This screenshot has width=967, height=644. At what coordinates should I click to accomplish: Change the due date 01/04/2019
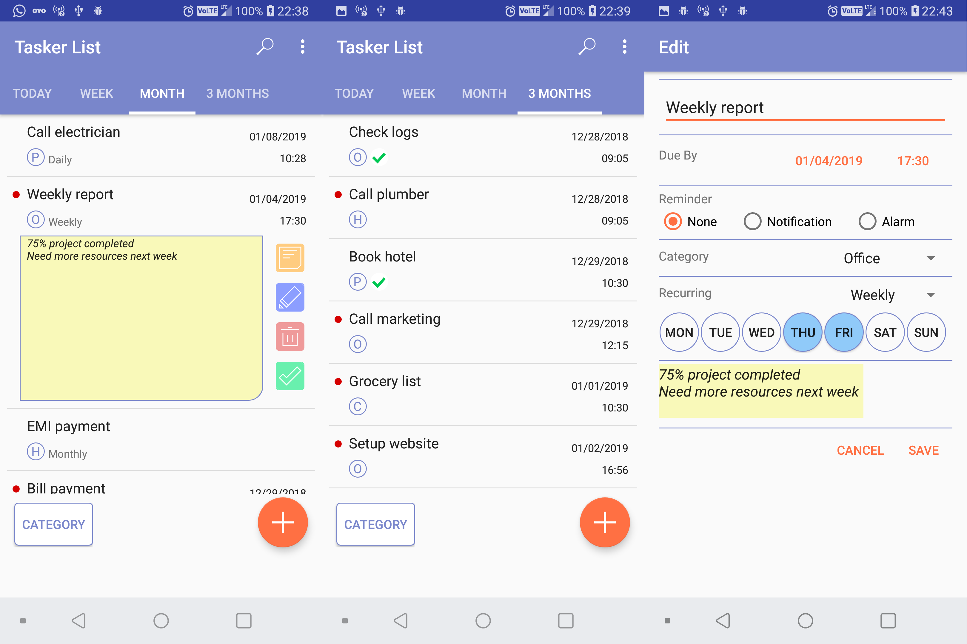click(829, 161)
